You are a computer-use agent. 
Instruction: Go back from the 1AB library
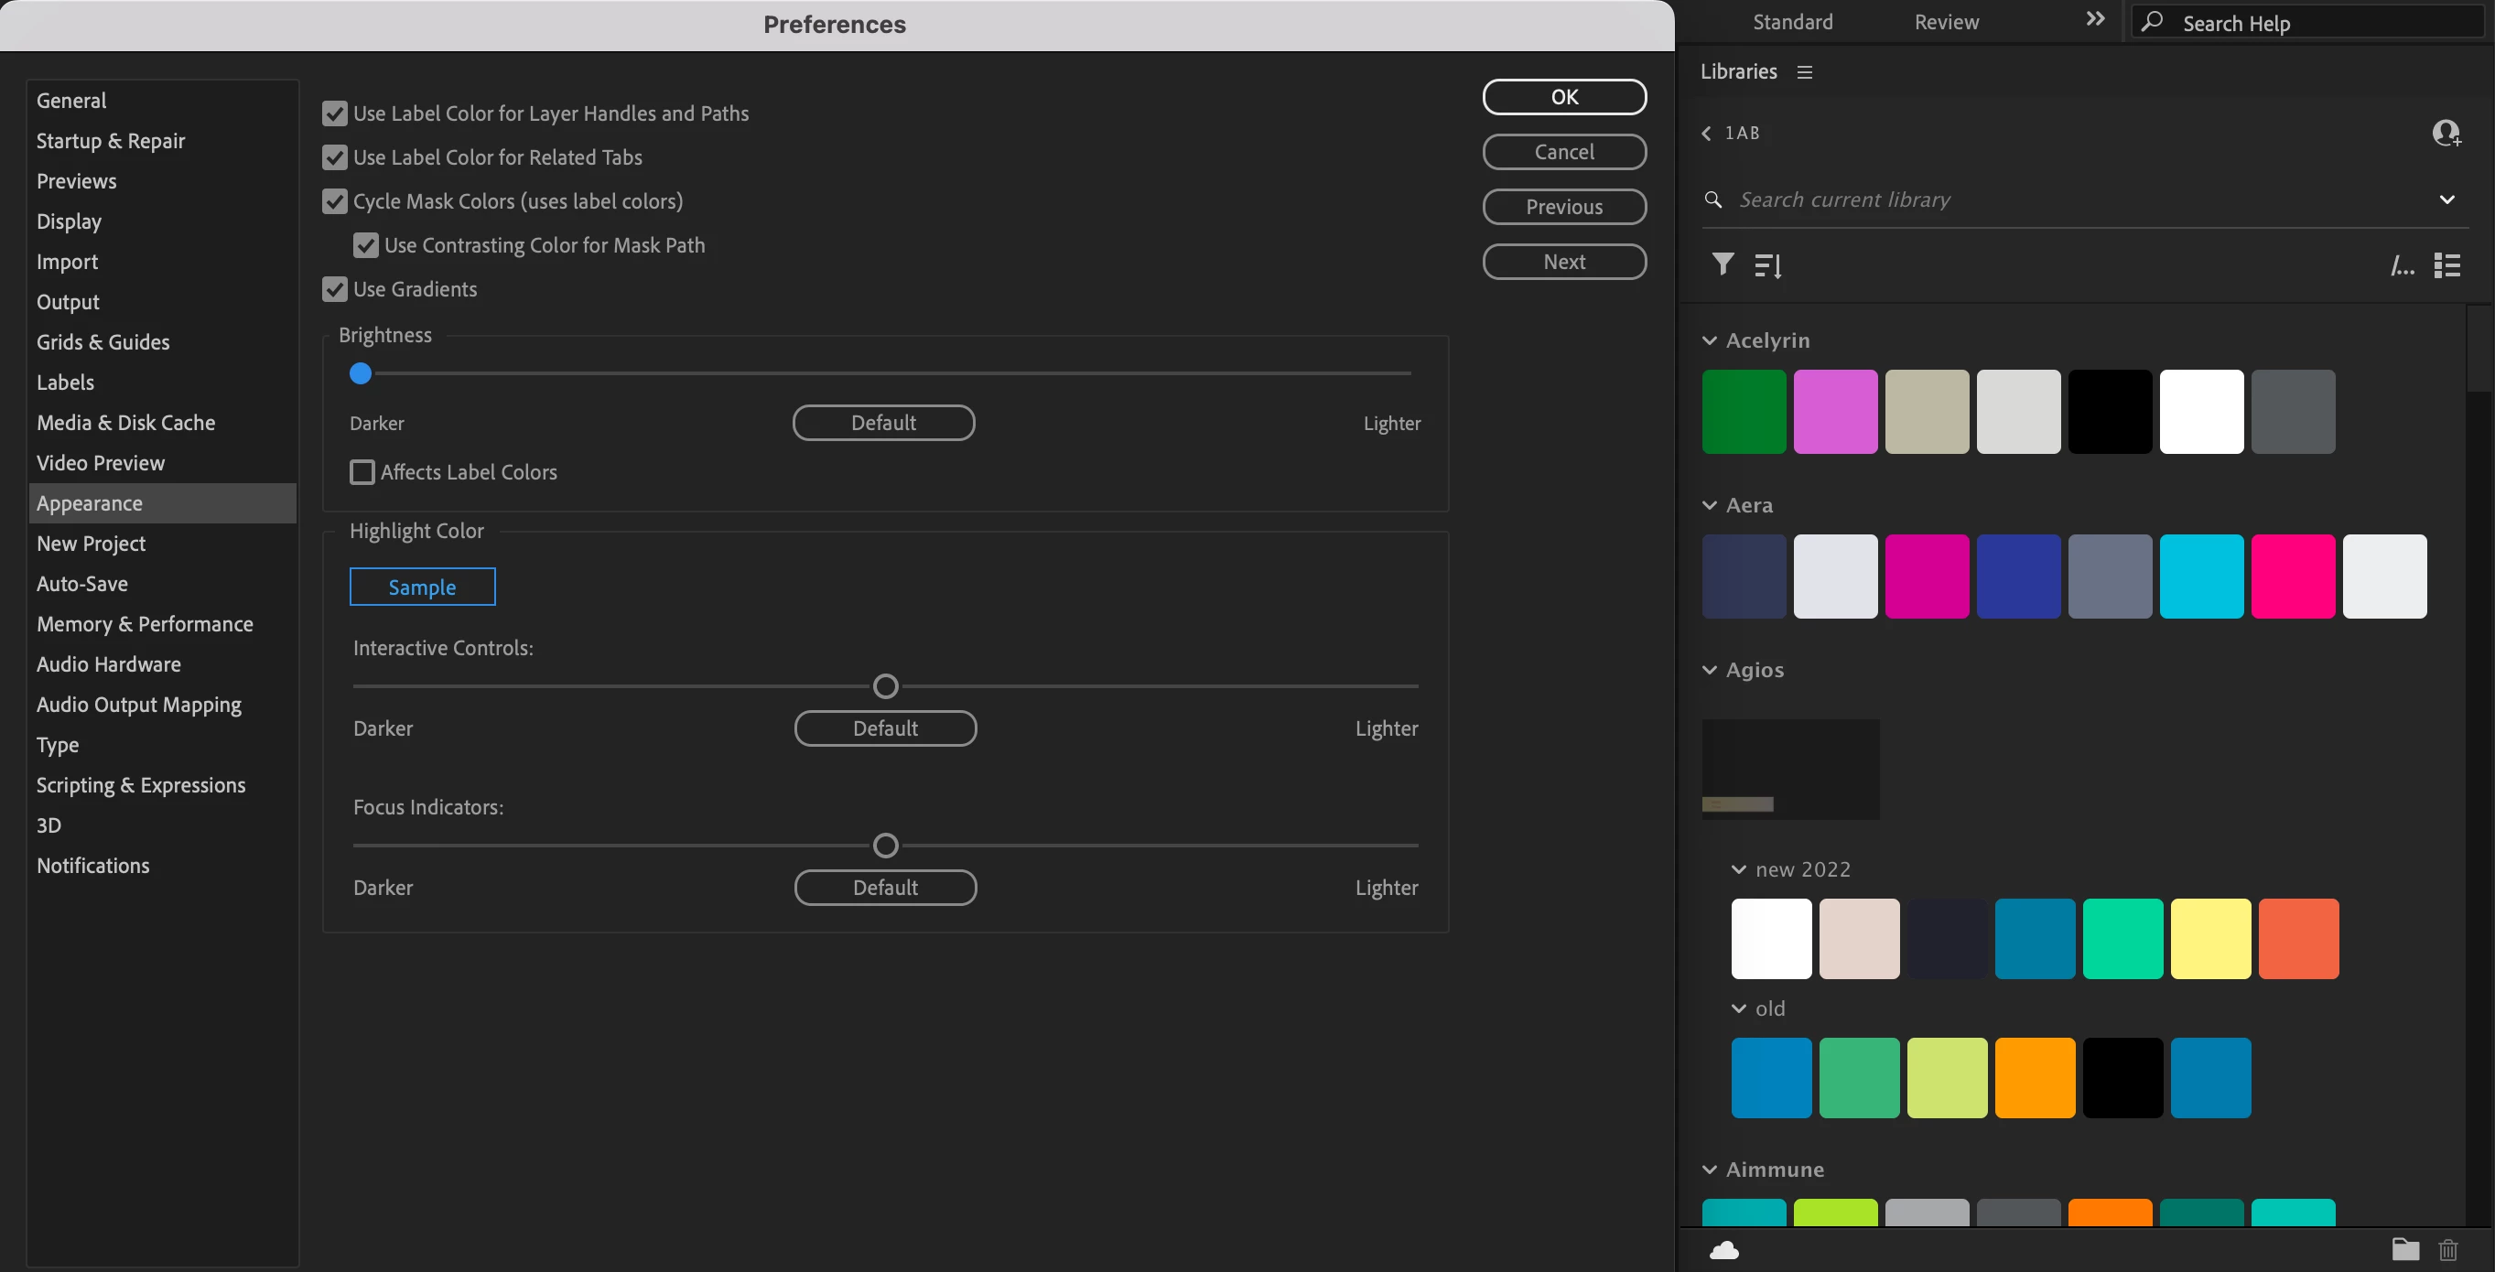coord(1707,134)
